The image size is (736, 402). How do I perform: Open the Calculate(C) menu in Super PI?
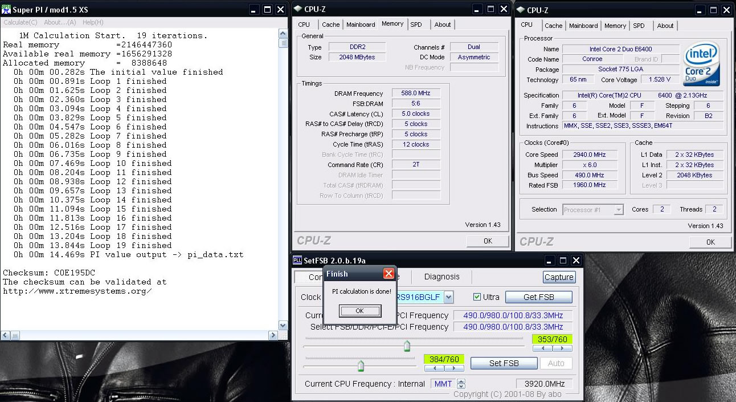click(20, 22)
